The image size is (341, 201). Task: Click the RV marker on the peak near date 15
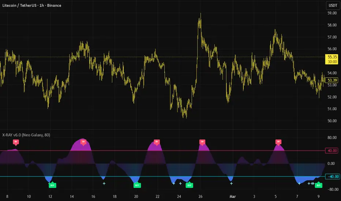pos(83,142)
